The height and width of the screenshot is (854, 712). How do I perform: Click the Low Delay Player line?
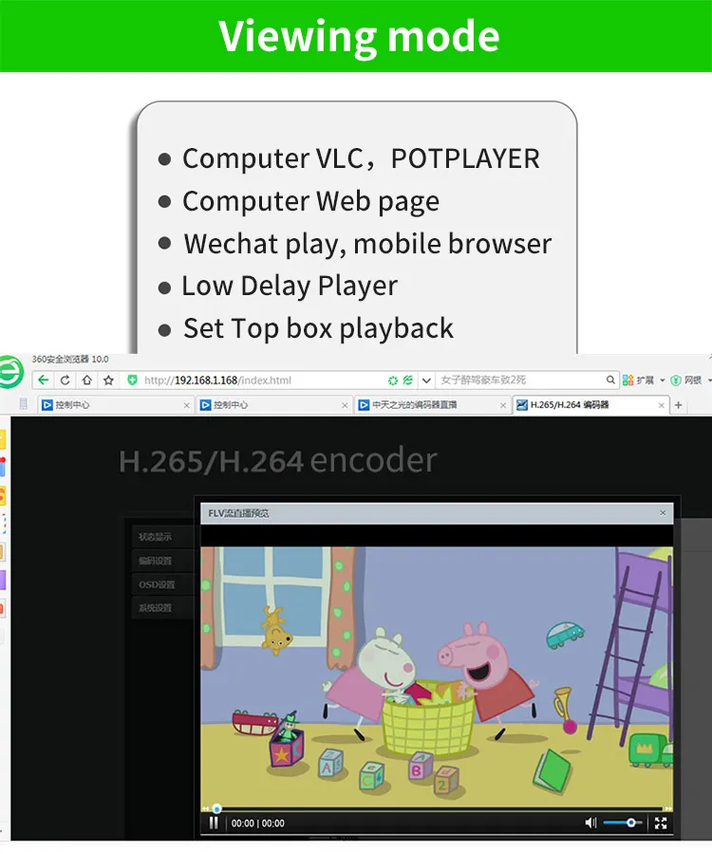tap(290, 287)
